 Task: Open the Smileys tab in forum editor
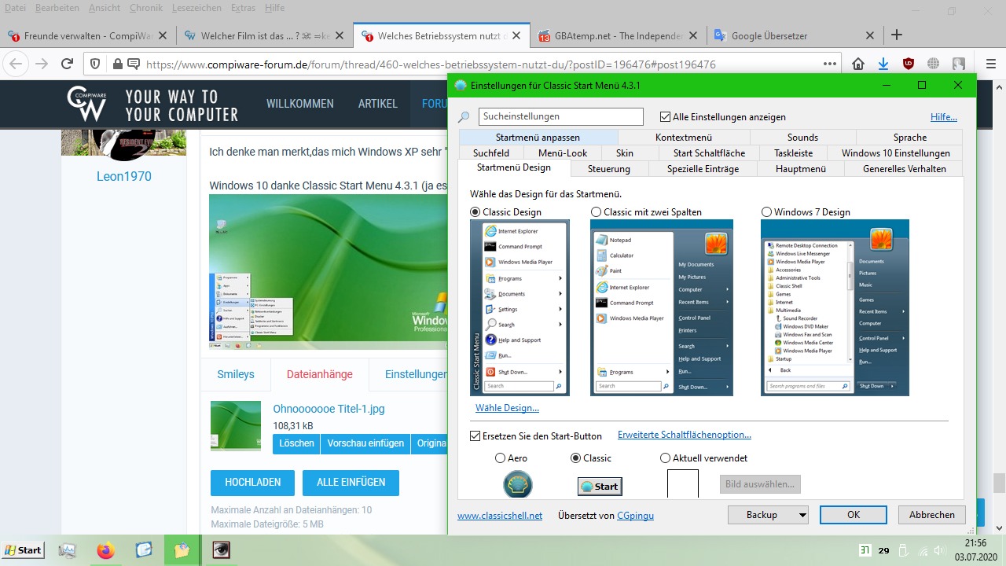click(236, 374)
